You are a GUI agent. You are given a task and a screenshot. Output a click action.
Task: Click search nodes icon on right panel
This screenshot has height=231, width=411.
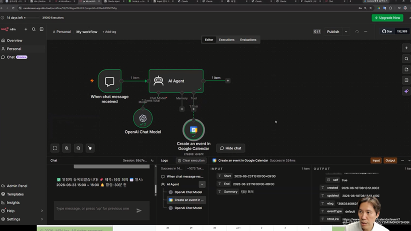[406, 59]
